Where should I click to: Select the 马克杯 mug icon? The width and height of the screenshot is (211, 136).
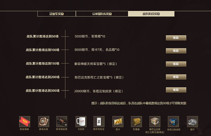(81, 122)
